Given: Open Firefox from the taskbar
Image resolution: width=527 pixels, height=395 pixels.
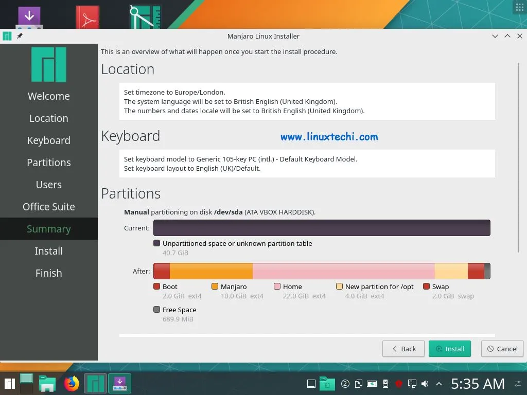Looking at the screenshot, I should coord(72,383).
